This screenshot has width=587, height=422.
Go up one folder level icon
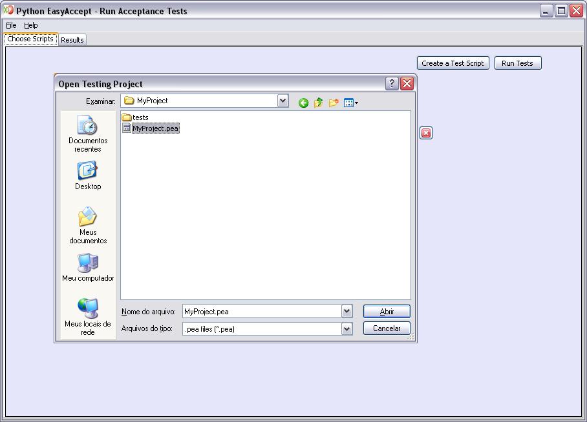[x=318, y=103]
